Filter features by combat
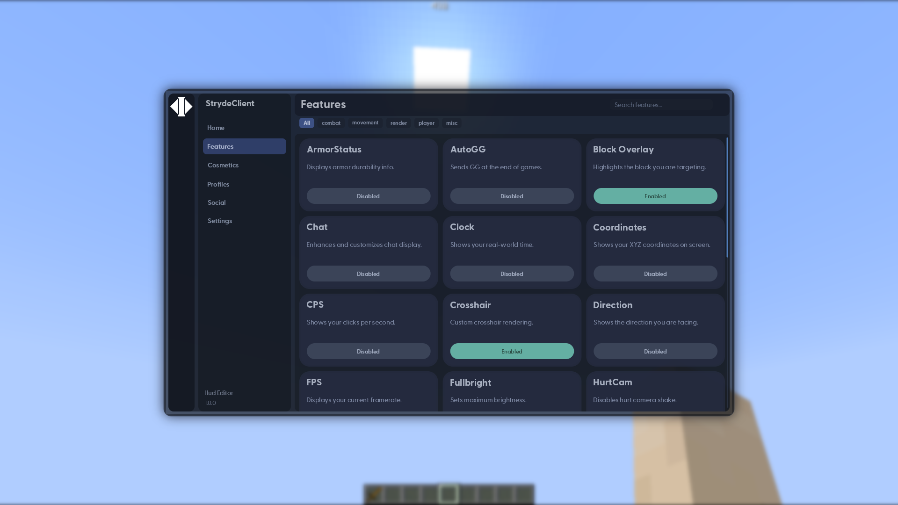Image resolution: width=898 pixels, height=505 pixels. coord(331,123)
